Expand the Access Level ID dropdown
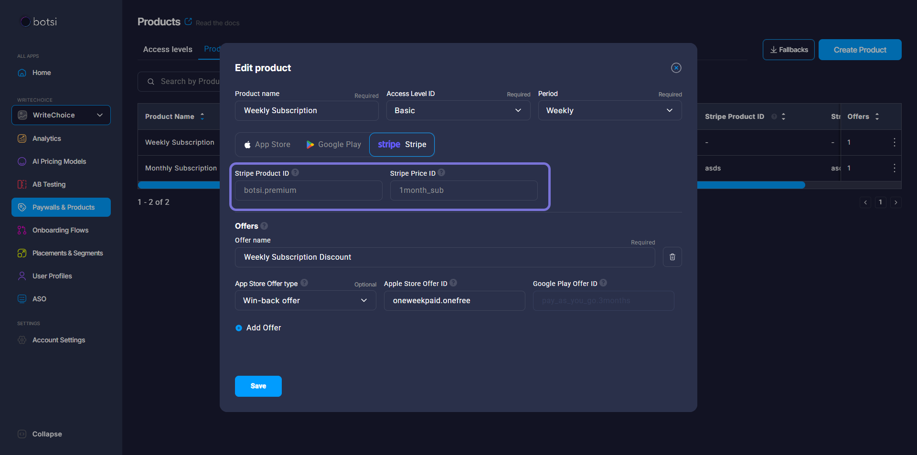The height and width of the screenshot is (455, 917). tap(458, 111)
